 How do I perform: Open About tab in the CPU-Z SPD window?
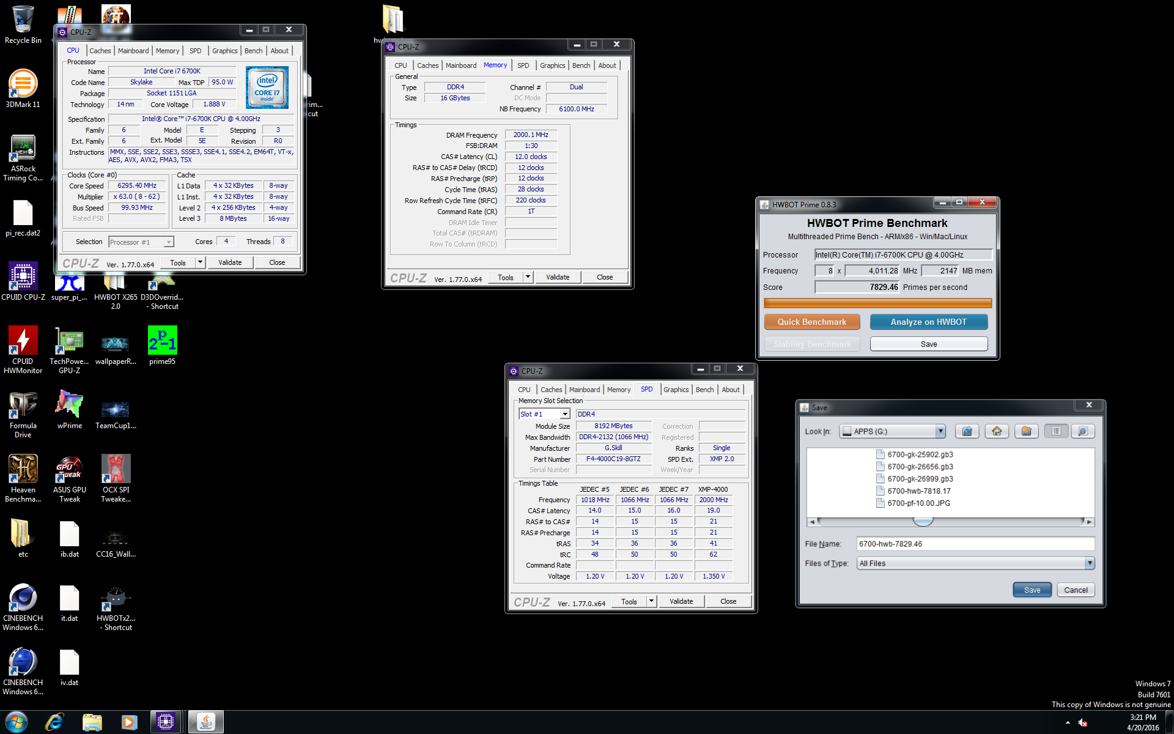pyautogui.click(x=731, y=390)
